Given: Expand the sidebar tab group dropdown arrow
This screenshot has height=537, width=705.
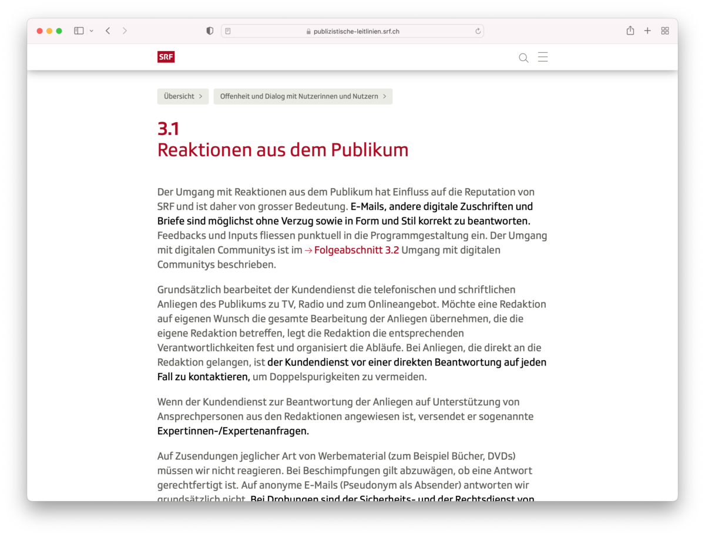Looking at the screenshot, I should [92, 31].
